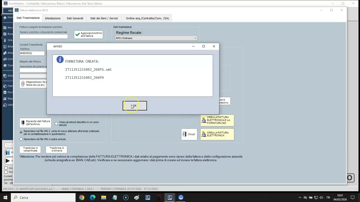
Task: Open the Forn... sidebar icon
Action: [5, 92]
